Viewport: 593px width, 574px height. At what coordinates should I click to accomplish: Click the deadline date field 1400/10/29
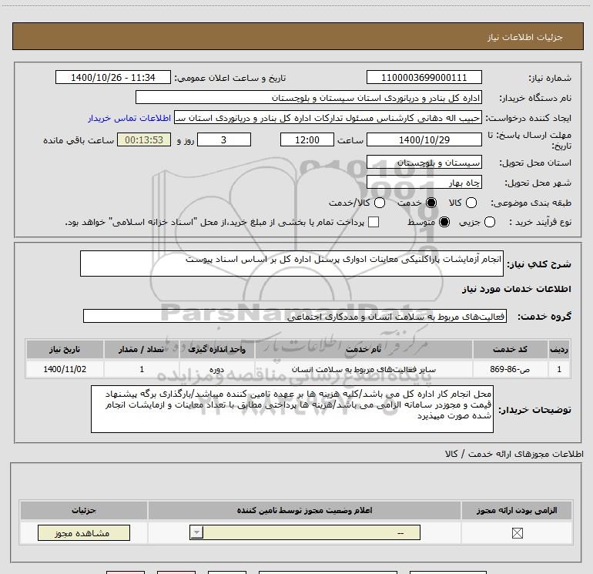click(424, 139)
